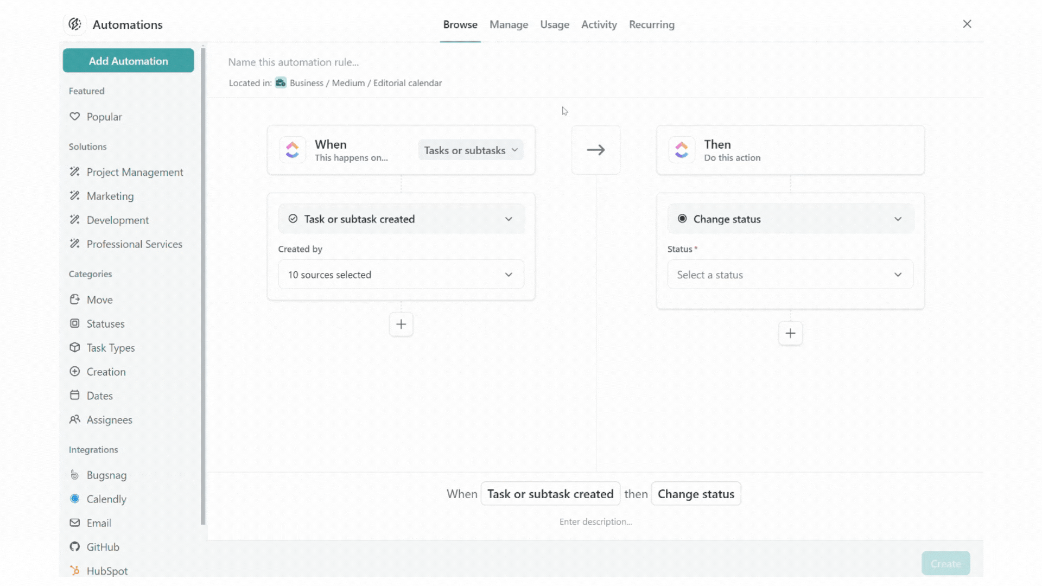Click the plus icon to add an action under Then
This screenshot has height=586, width=1042.
pyautogui.click(x=790, y=334)
